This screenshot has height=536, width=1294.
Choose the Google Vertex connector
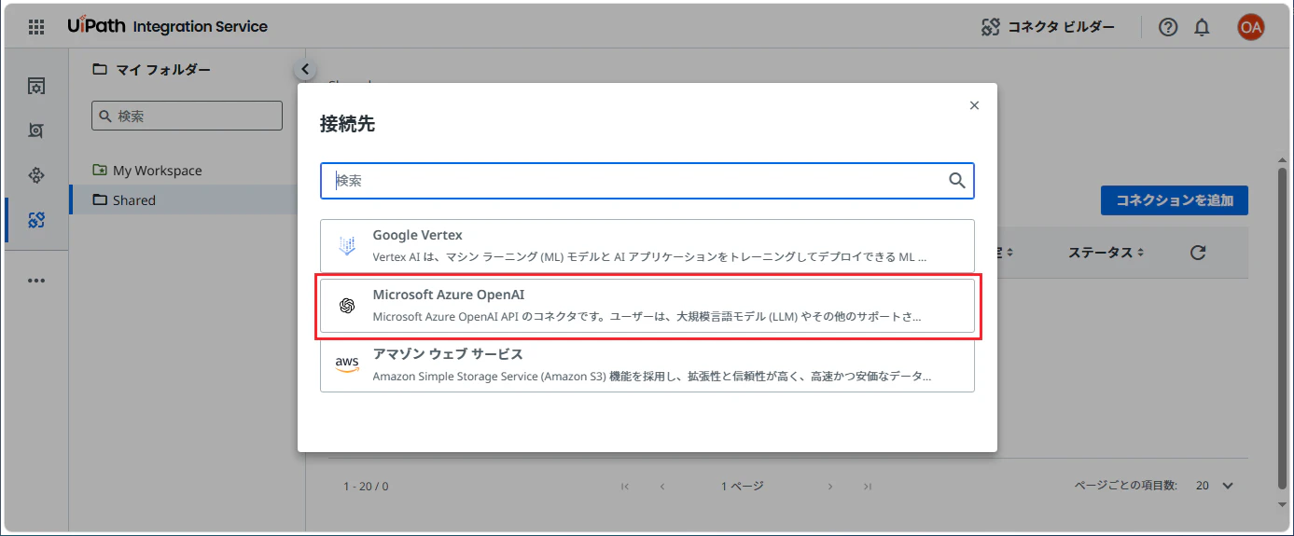click(647, 246)
